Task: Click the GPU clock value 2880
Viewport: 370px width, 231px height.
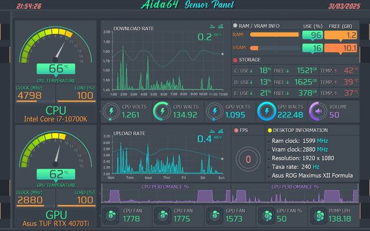Action: click(x=30, y=200)
